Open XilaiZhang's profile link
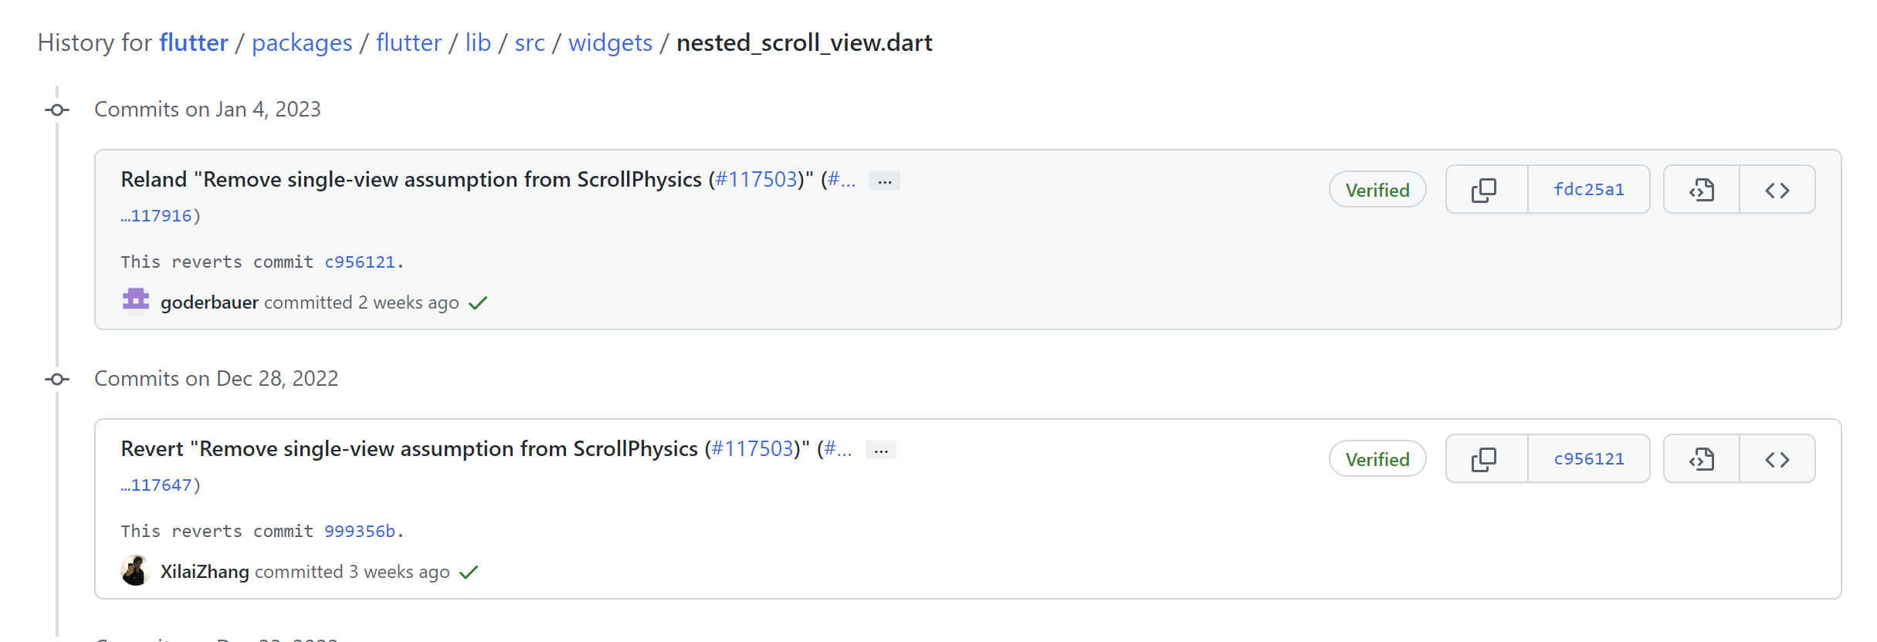Image resolution: width=1877 pixels, height=642 pixels. pyautogui.click(x=205, y=572)
